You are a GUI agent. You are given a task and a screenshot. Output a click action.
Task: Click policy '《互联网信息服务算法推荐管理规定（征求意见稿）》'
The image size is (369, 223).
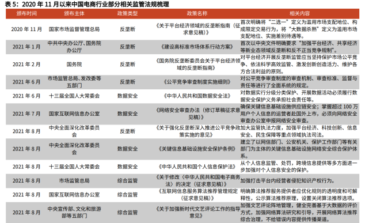point(197,195)
